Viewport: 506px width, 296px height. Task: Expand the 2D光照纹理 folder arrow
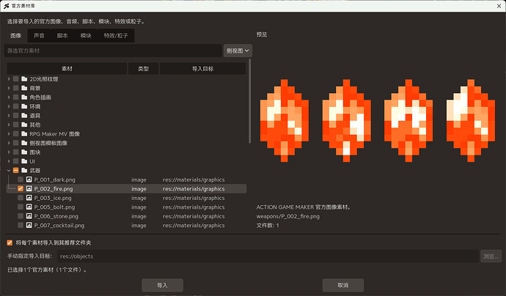coord(9,79)
